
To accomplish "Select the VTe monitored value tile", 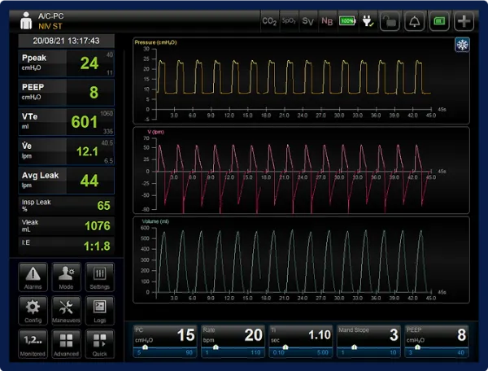I will (66, 122).
